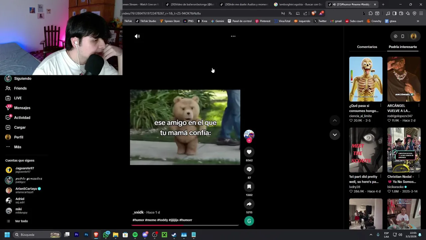The width and height of the screenshot is (426, 240).
Task: Open Steam from the taskbar
Action: pyautogui.click(x=174, y=235)
